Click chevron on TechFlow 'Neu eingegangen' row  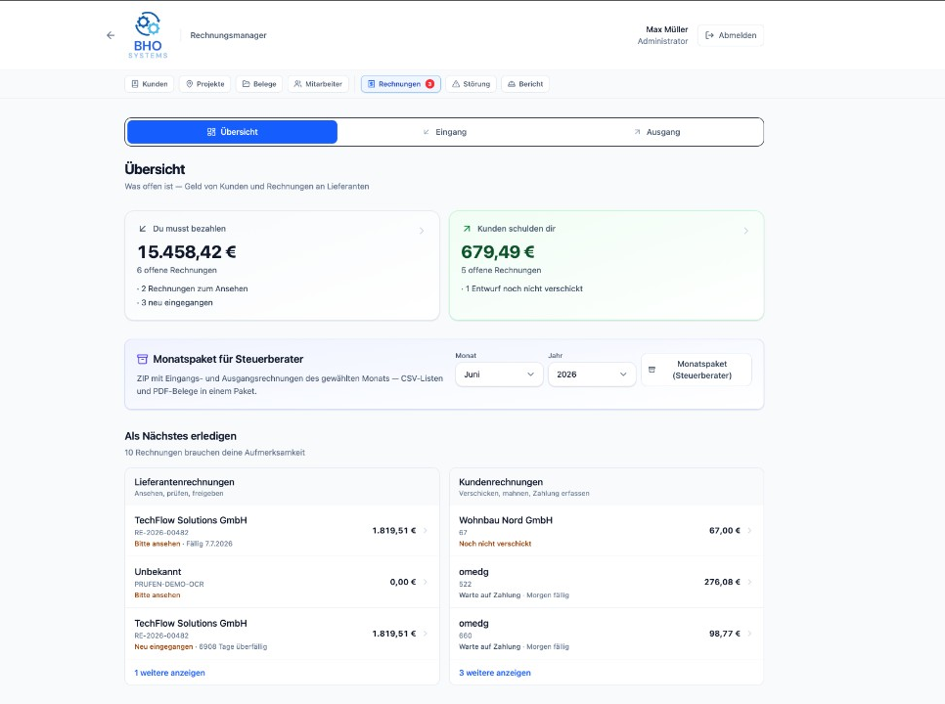click(x=426, y=634)
